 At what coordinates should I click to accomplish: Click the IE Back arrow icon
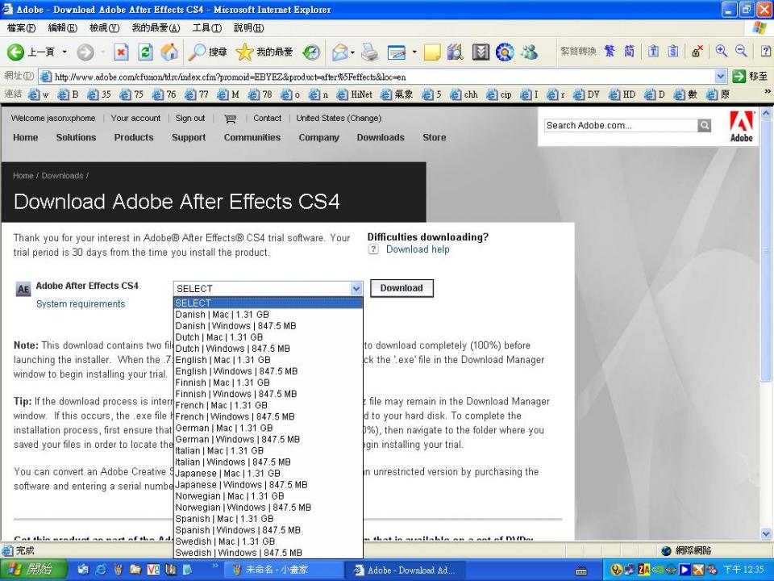point(15,52)
